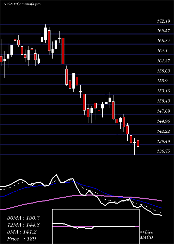Select the 147.69 price axis label
Viewport: 174px width, 244px height.
(164, 111)
